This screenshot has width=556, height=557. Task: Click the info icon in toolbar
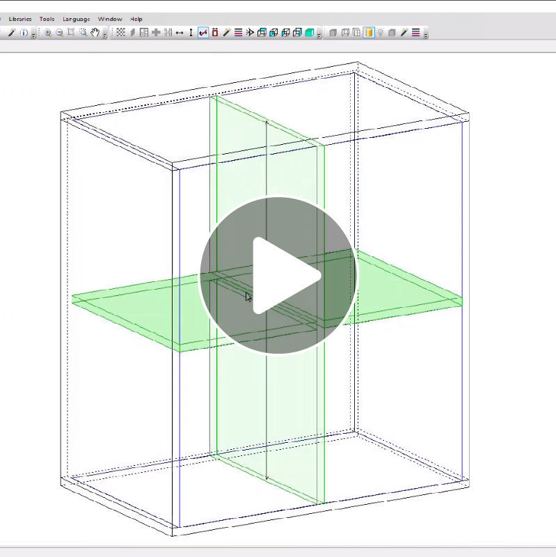pos(24,33)
